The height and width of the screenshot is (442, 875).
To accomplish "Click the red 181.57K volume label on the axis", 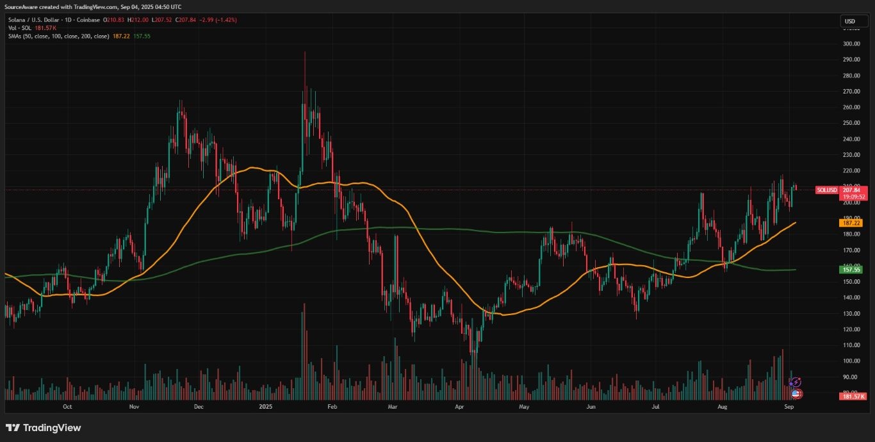I will pyautogui.click(x=852, y=397).
